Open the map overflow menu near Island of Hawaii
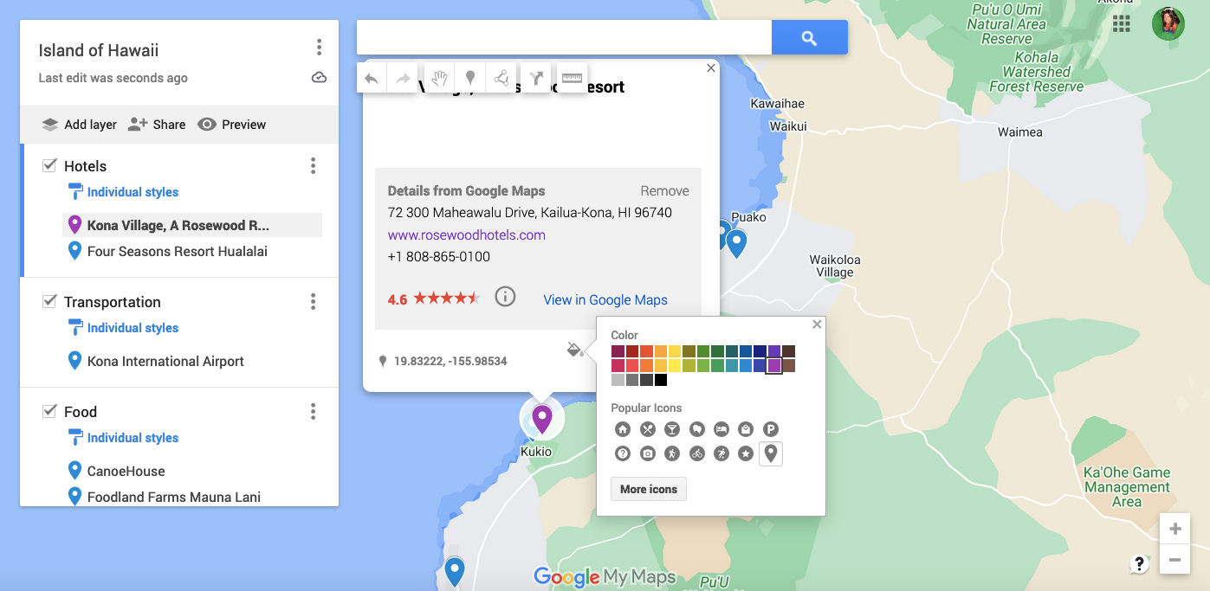Screen dimensions: 1210x591 [319, 47]
